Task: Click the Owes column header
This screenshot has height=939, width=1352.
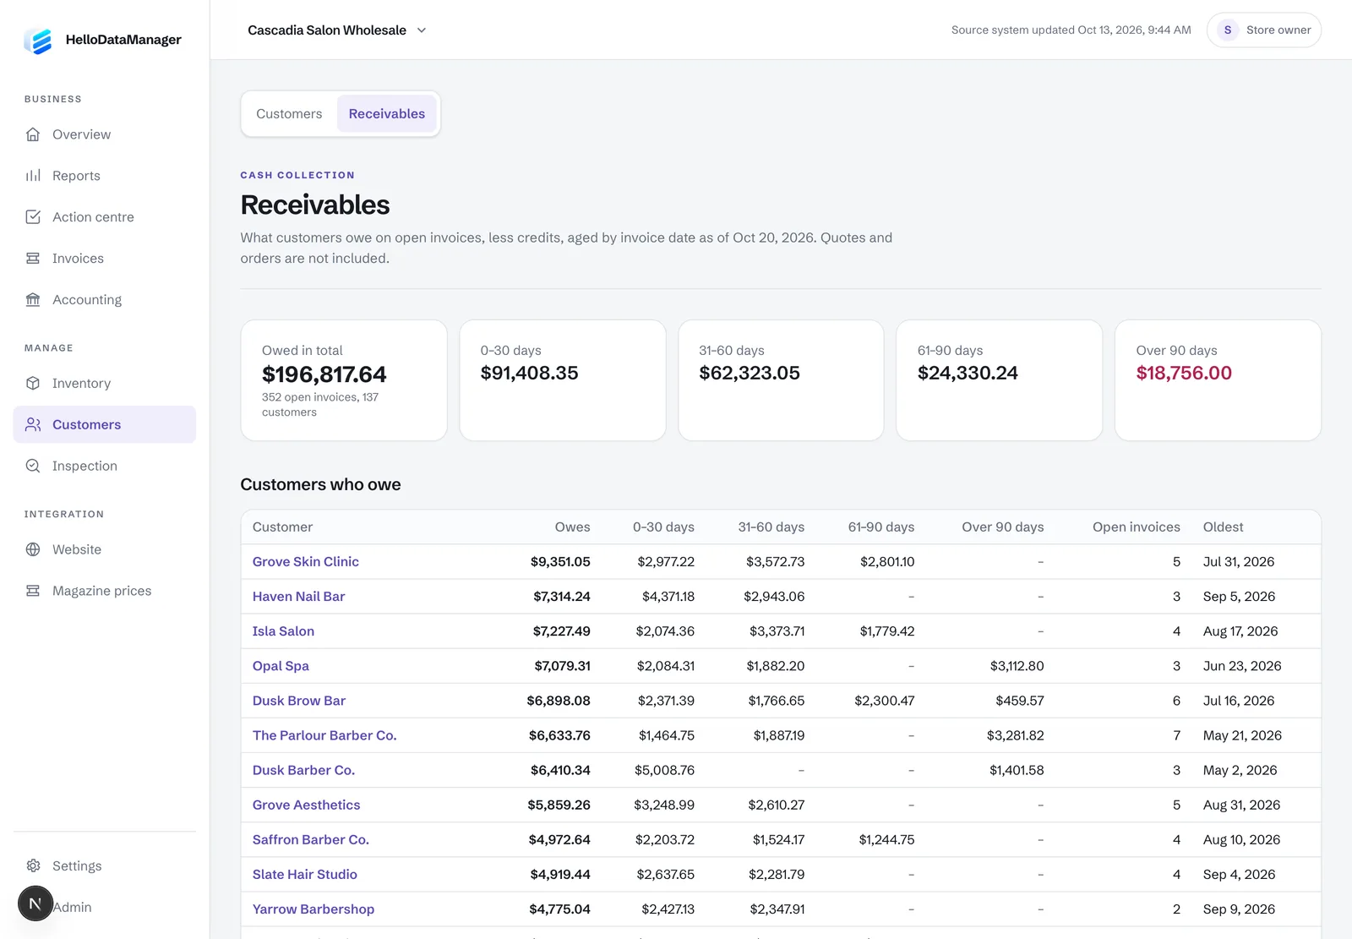Action: [573, 527]
